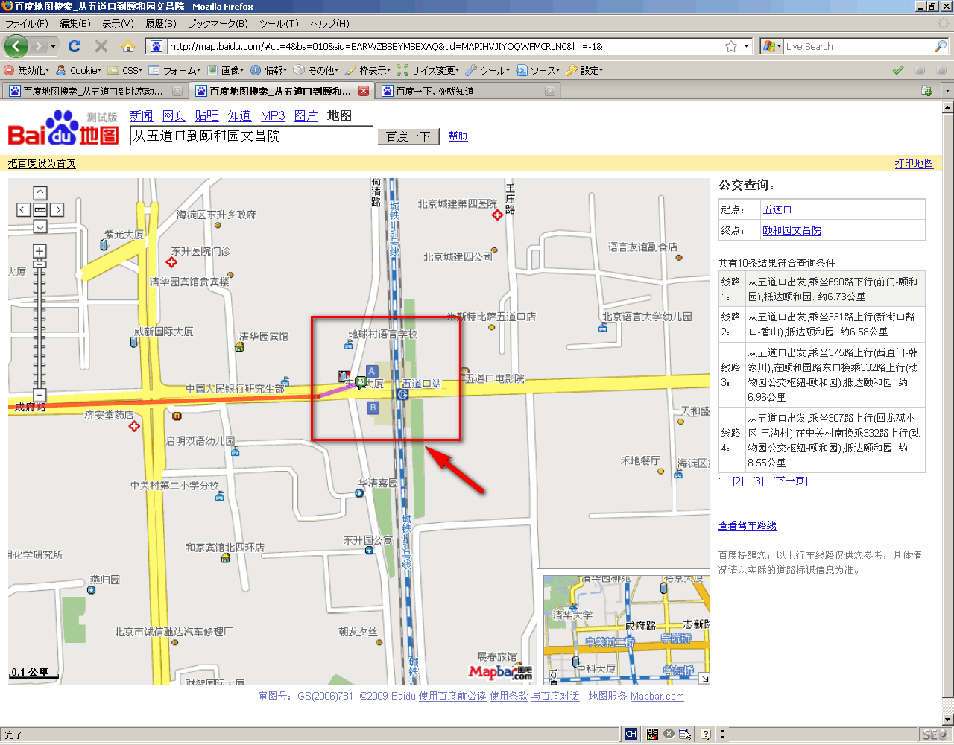Viewport: 954px width, 745px height.
Task: Pan the map right with the arrow button
Action: (x=57, y=210)
